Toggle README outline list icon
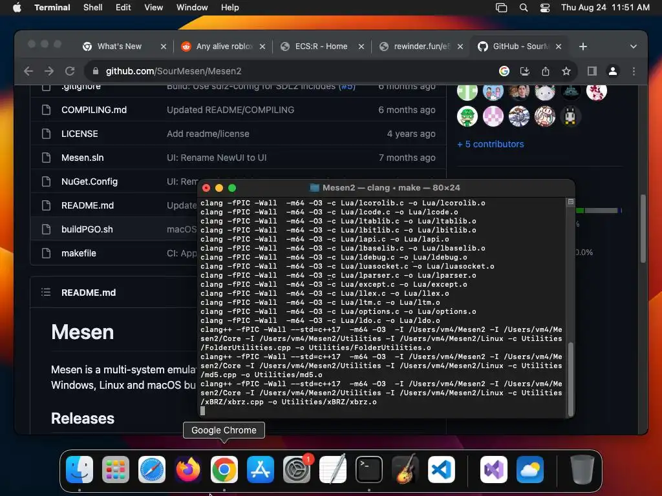This screenshot has height=496, width=662. click(x=46, y=293)
